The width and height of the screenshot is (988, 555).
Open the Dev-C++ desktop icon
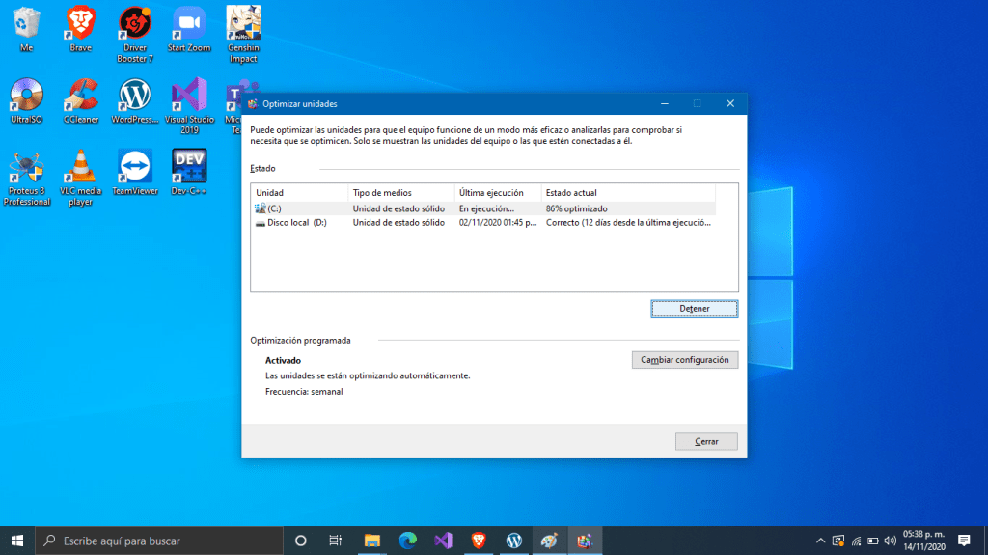coord(189,168)
